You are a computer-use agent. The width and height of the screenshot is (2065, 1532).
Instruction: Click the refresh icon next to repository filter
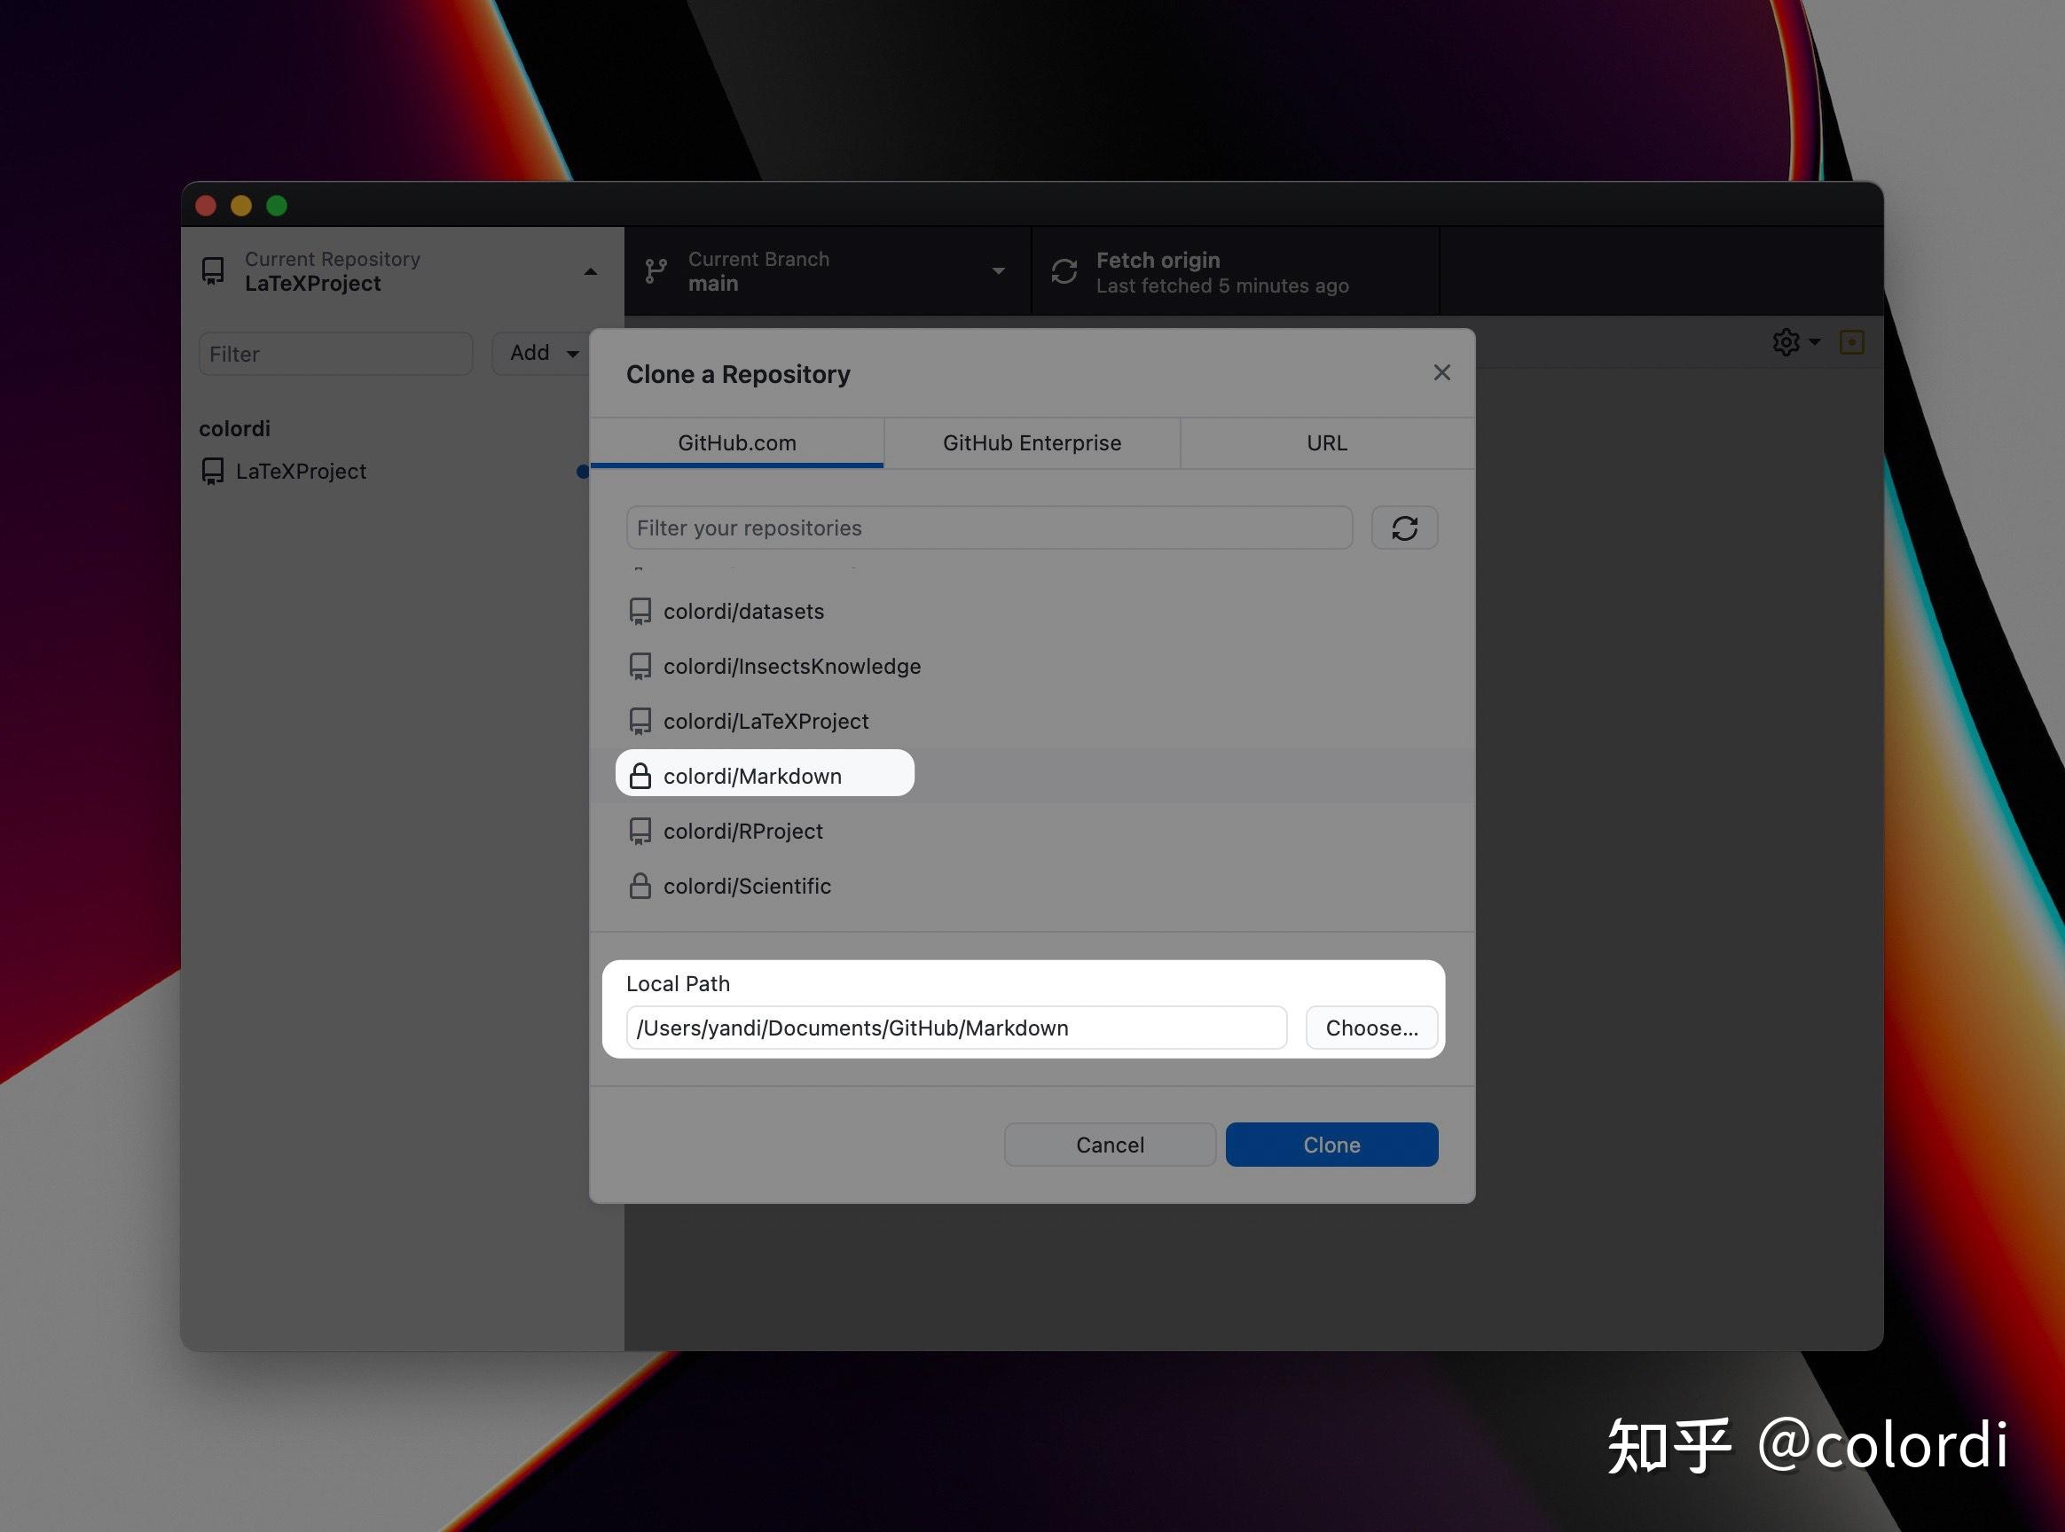(1404, 528)
